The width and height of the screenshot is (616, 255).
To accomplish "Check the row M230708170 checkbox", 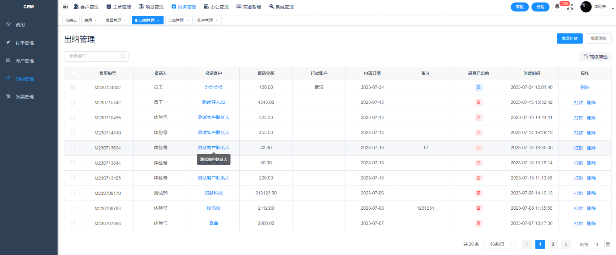I will [72, 193].
